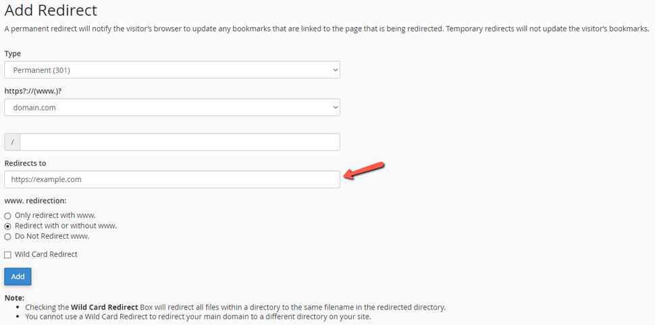Select the Redirect with or without www. option
The image size is (655, 325).
pos(7,226)
